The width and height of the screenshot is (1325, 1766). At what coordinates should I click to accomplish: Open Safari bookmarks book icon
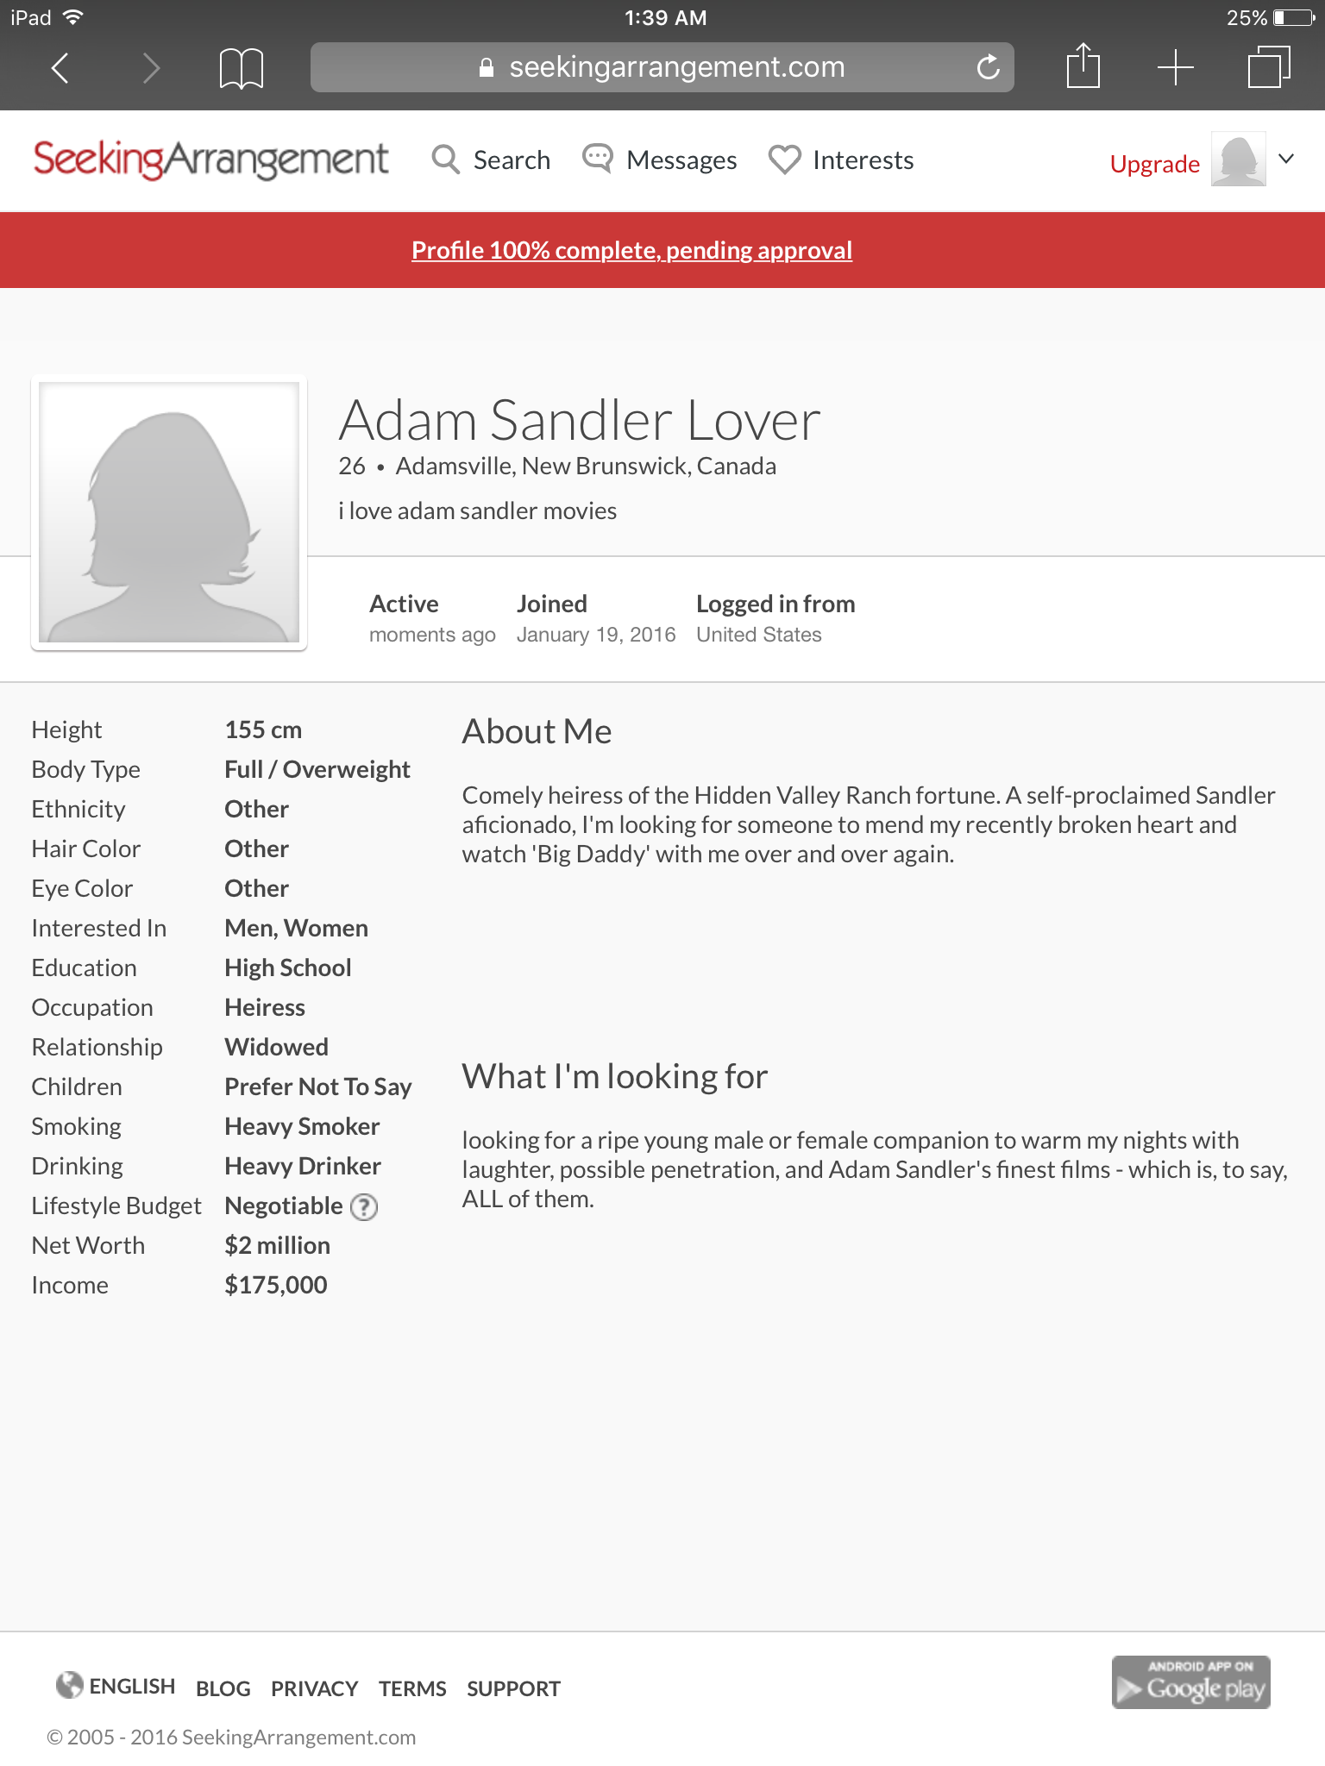[x=241, y=68]
